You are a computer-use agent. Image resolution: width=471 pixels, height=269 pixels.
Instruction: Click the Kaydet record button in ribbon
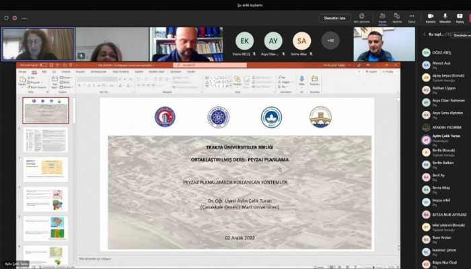click(x=371, y=72)
